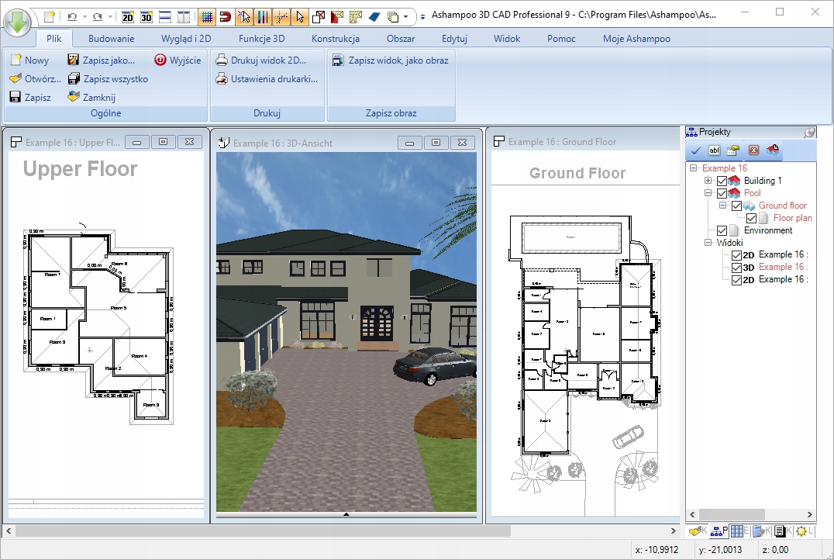Switch to 3D view mode icon
This screenshot has height=560, width=834.
(146, 16)
